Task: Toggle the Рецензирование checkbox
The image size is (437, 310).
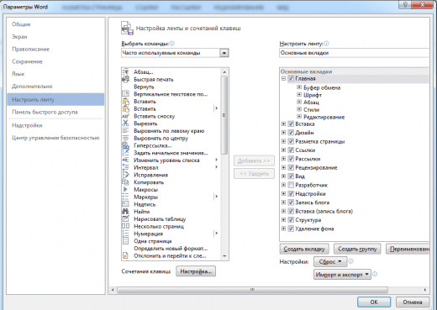Action: (291, 167)
